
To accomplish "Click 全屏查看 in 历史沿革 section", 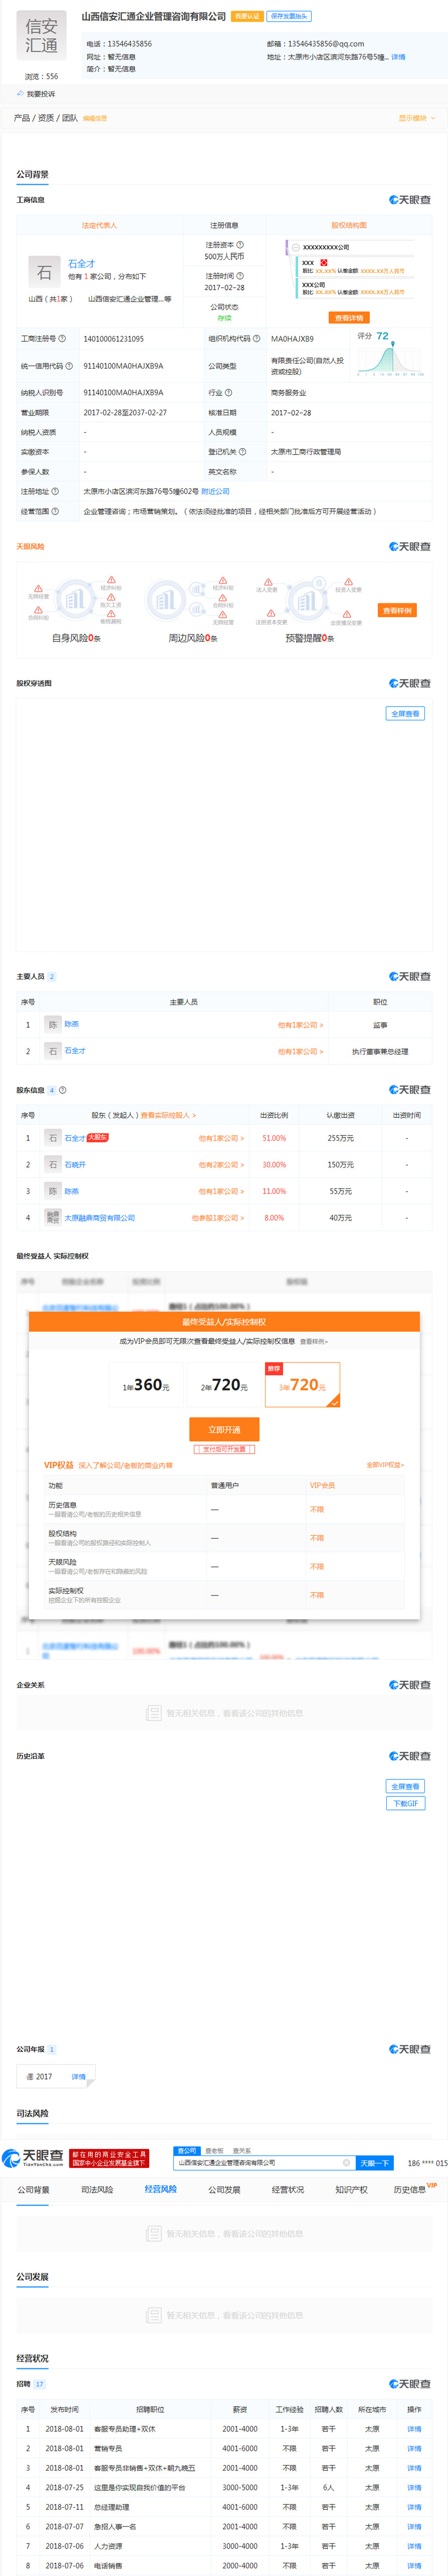I will 405,1786.
